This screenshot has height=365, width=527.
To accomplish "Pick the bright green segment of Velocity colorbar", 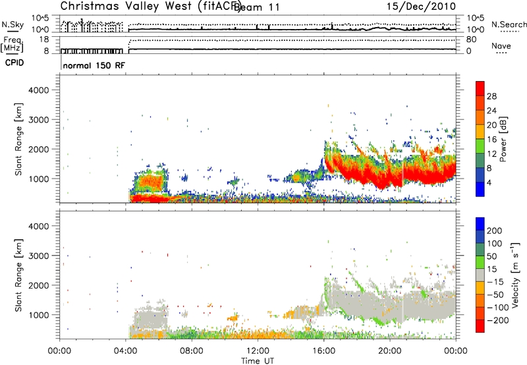I will click(x=480, y=262).
